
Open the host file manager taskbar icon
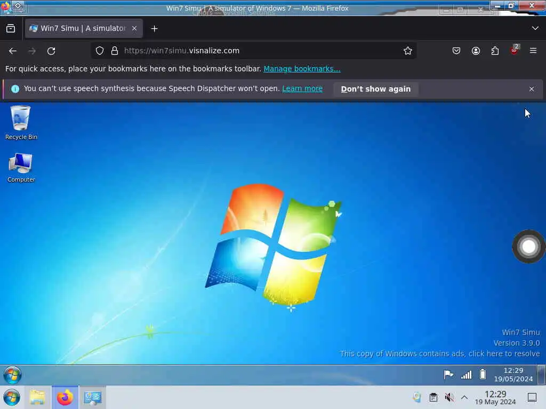click(37, 397)
